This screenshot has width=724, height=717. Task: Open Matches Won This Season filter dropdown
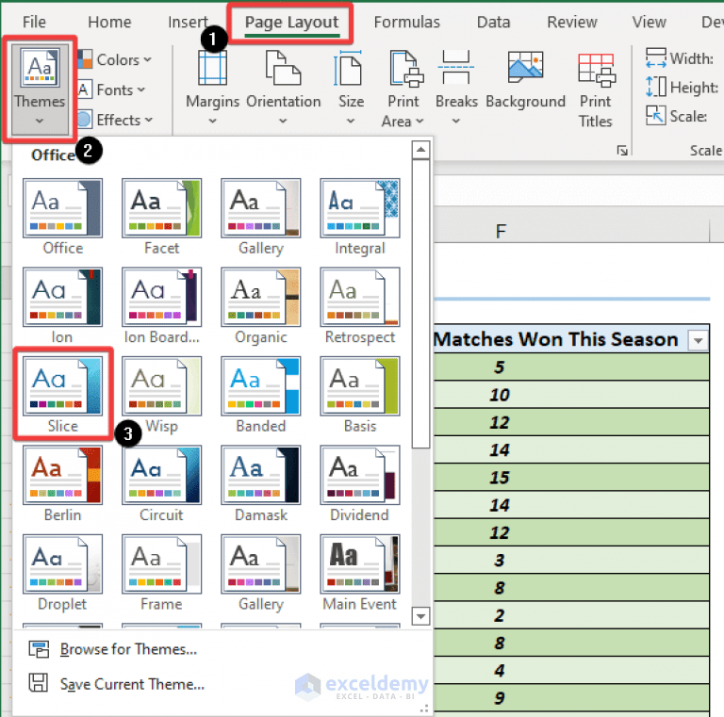(x=698, y=340)
